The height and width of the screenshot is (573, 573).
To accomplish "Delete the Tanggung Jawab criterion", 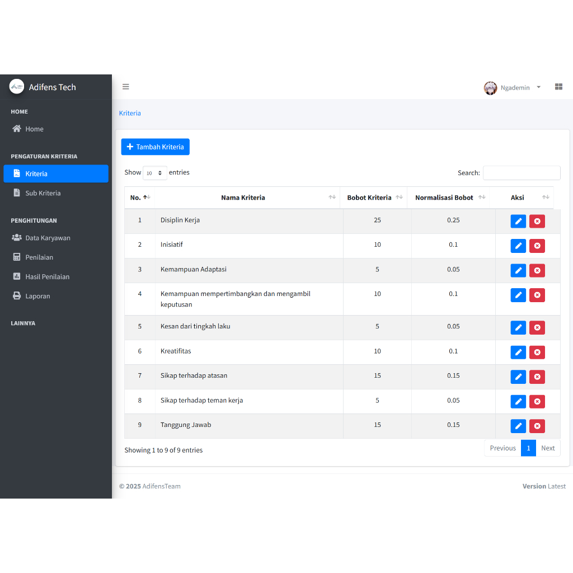I will [537, 426].
